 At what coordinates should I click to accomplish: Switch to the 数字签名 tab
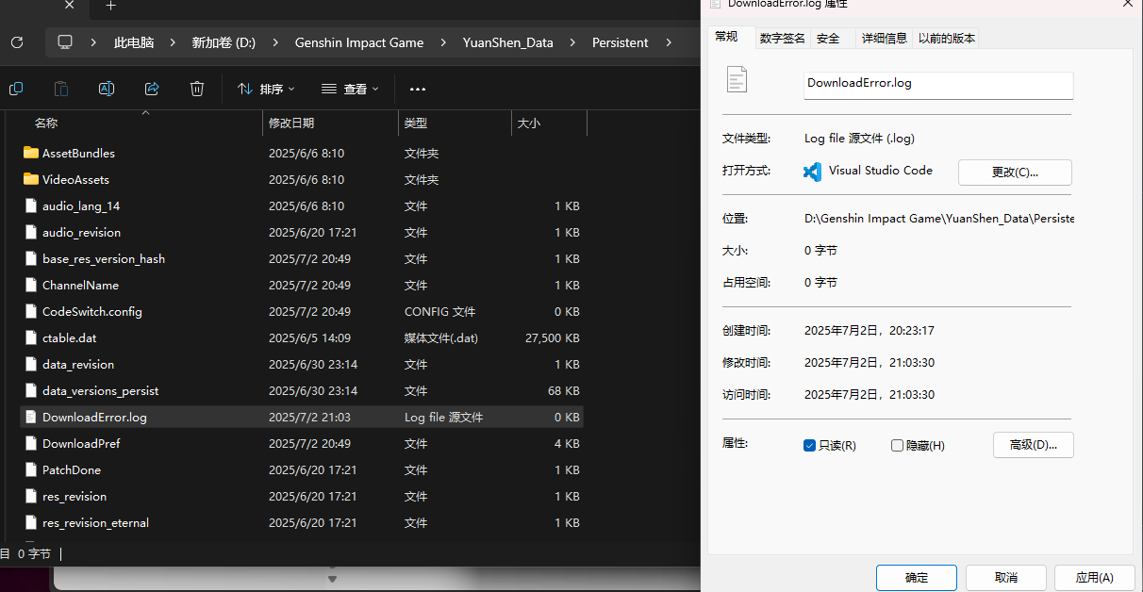coord(783,38)
